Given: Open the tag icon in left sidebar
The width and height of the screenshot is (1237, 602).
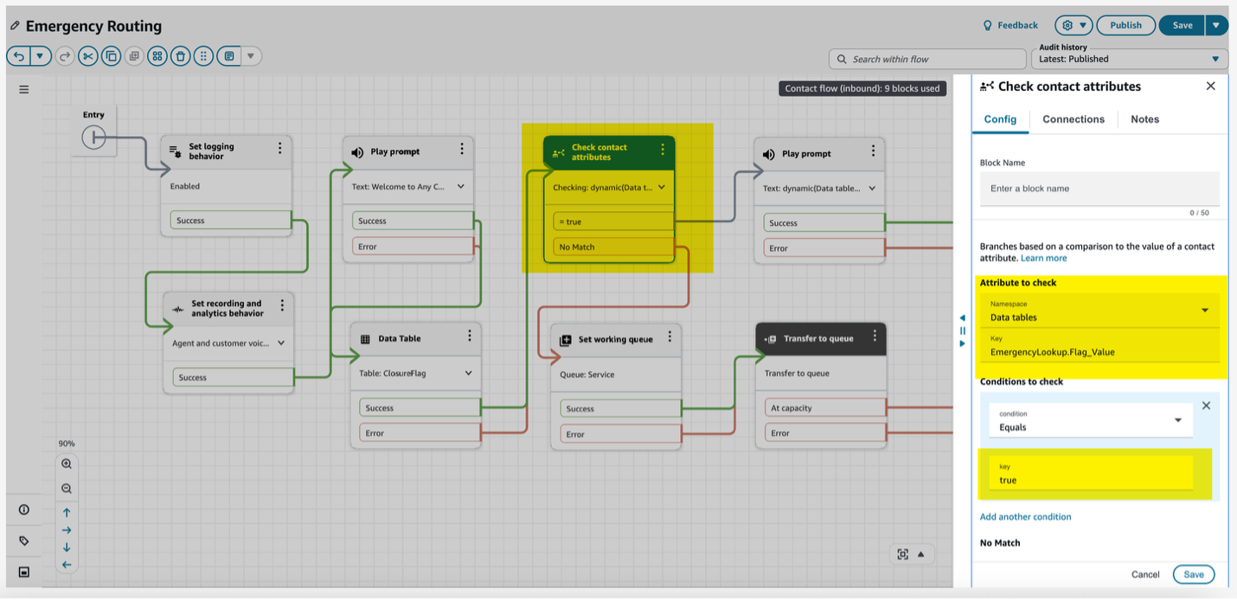Looking at the screenshot, I should (x=24, y=541).
